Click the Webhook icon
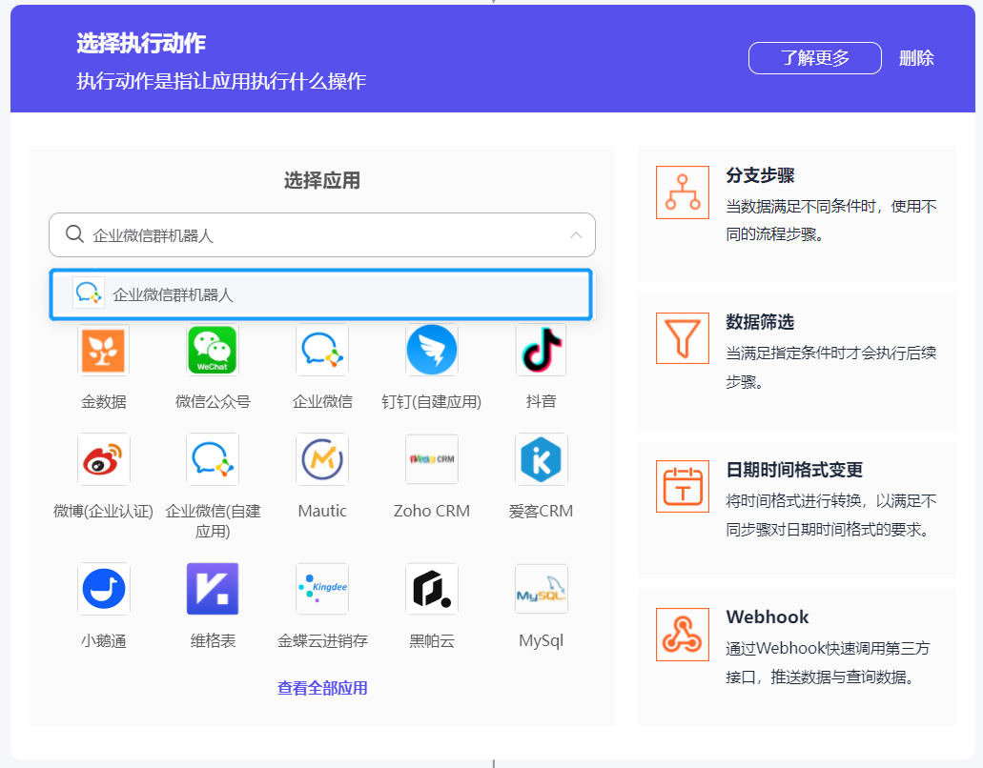The height and width of the screenshot is (768, 983). [682, 634]
